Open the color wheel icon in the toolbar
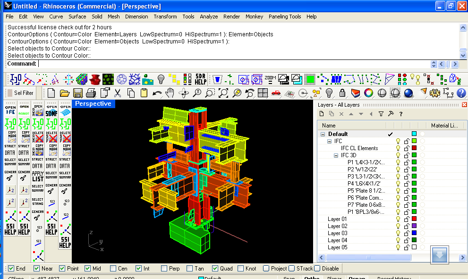The image size is (468, 279). 369,93
